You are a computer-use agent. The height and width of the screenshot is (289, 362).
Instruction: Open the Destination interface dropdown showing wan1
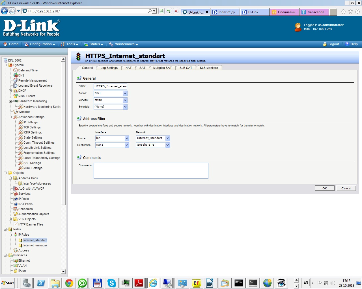point(112,145)
